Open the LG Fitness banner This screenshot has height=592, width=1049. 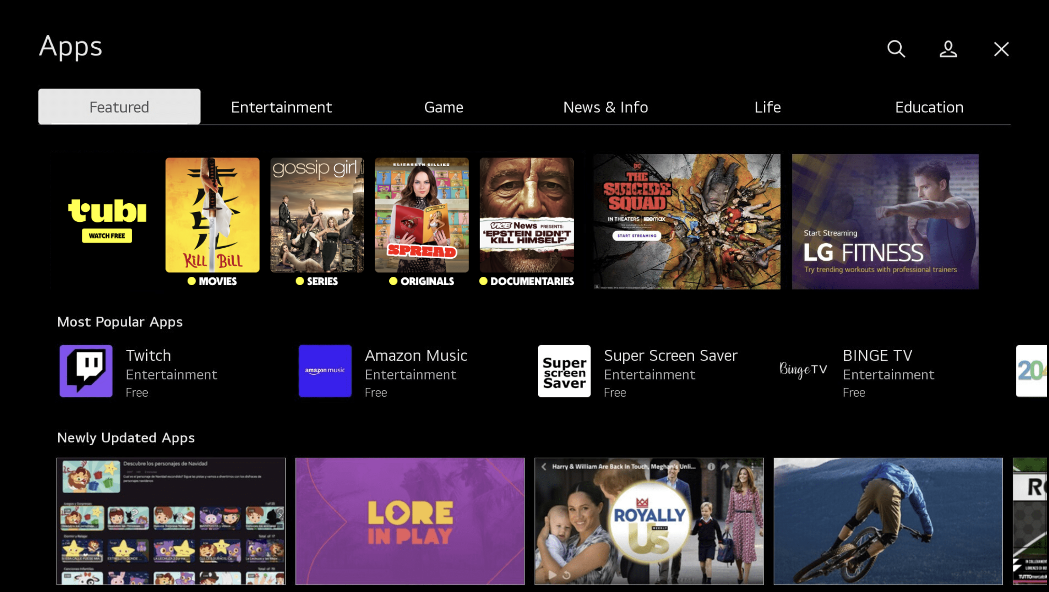point(885,221)
